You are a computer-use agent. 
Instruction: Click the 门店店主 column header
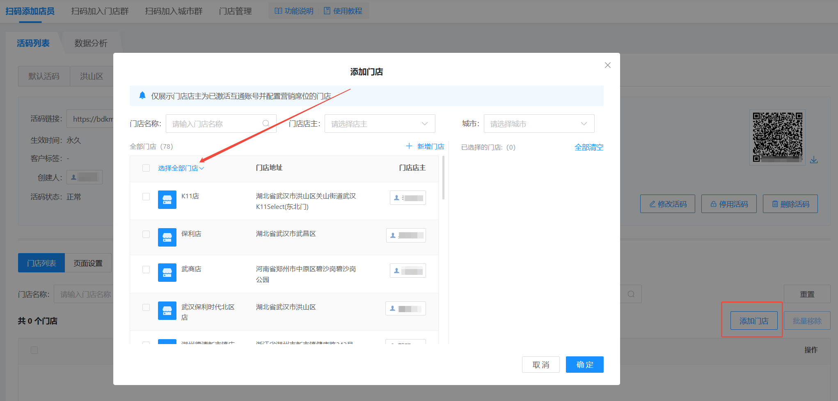click(412, 168)
